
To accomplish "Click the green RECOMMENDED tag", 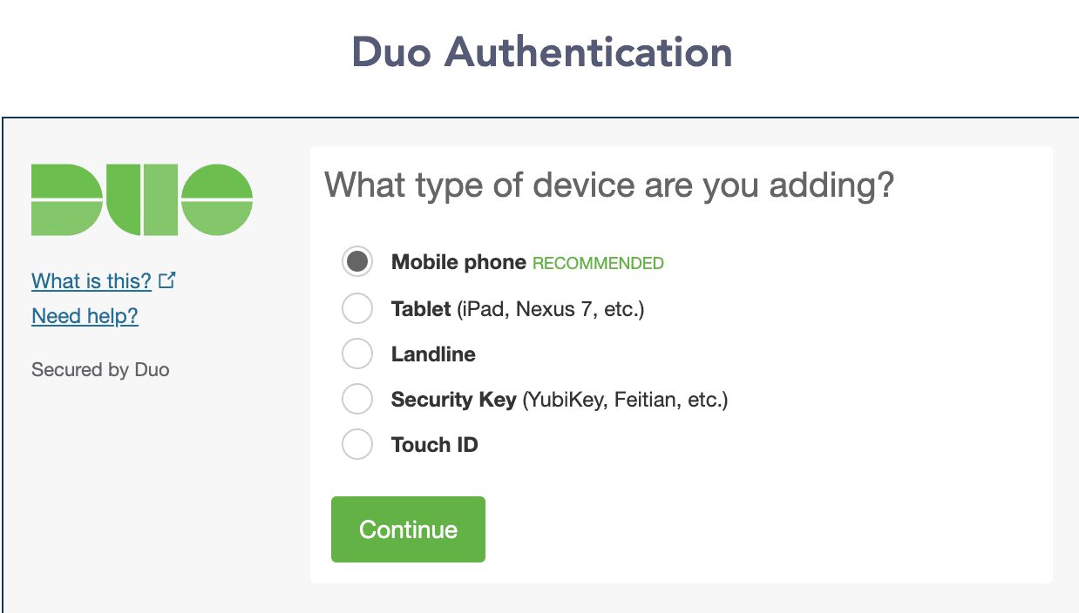I will click(x=598, y=262).
